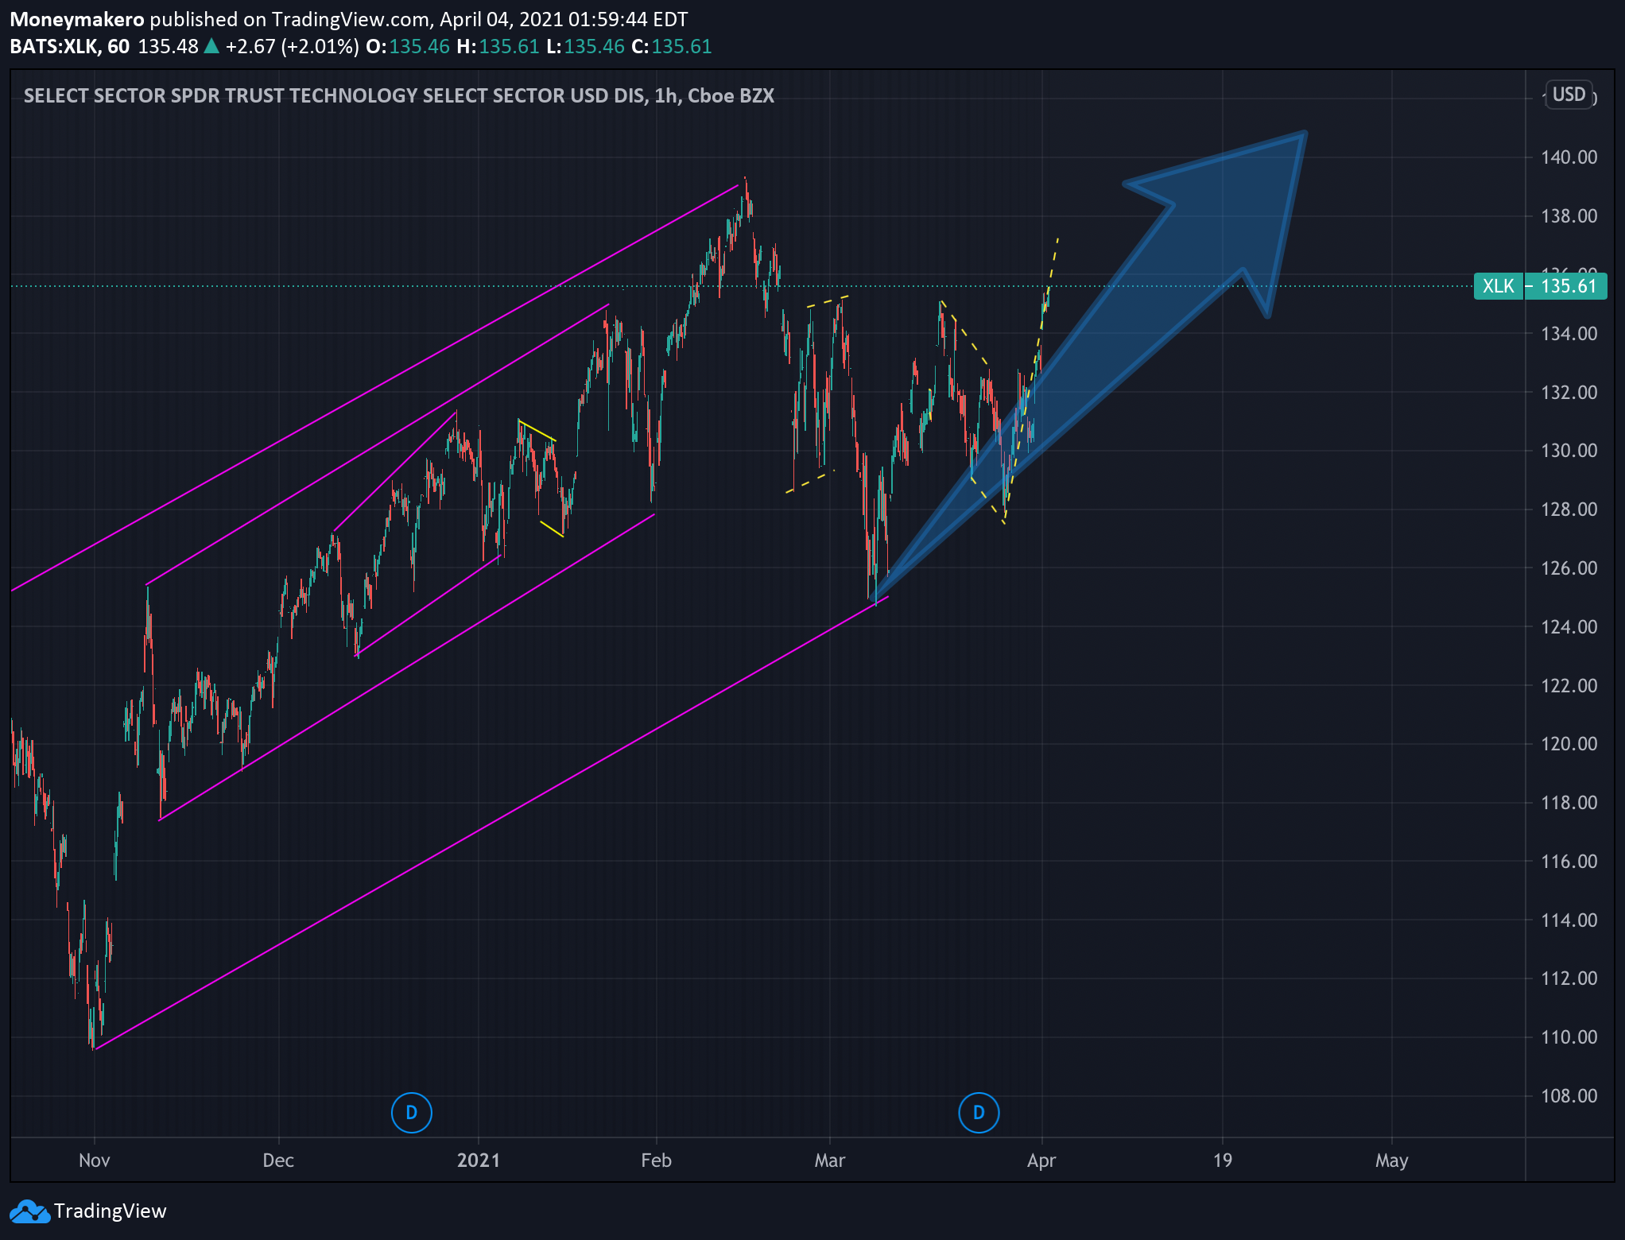
Task: Click the 135.48 last price value
Action: (x=168, y=46)
